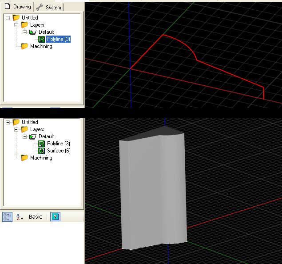Screen dimensions: 282x264
Task: Select Surface (6) in the drawing tree
Action: 59,151
